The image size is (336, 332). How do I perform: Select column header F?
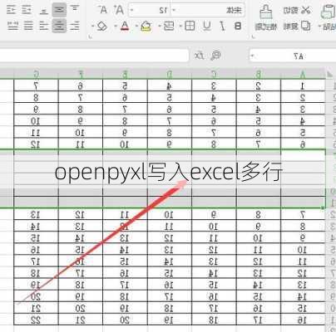[81, 74]
